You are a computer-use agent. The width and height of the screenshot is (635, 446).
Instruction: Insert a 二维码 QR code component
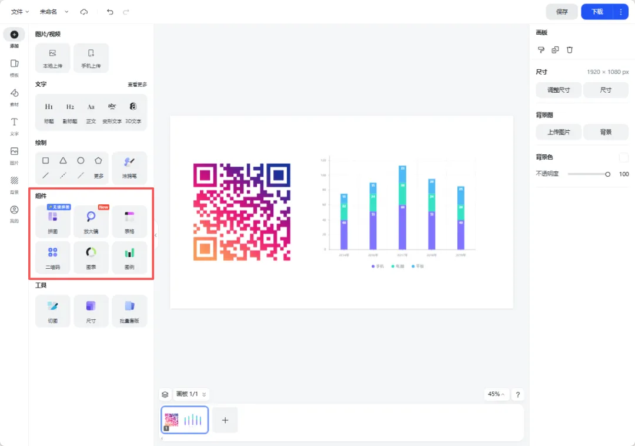click(x=53, y=257)
